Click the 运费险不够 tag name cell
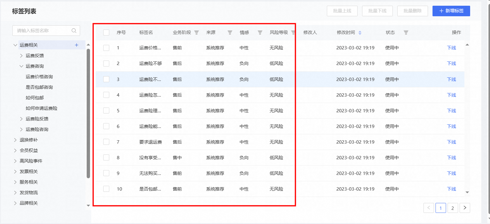The width and height of the screenshot is (490, 224). pyautogui.click(x=150, y=64)
